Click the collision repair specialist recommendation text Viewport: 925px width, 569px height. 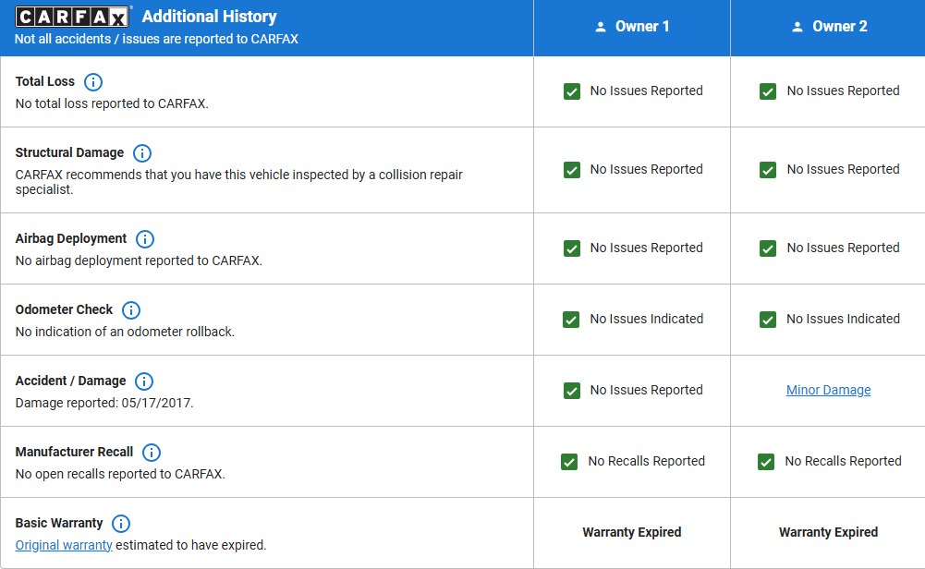point(239,182)
